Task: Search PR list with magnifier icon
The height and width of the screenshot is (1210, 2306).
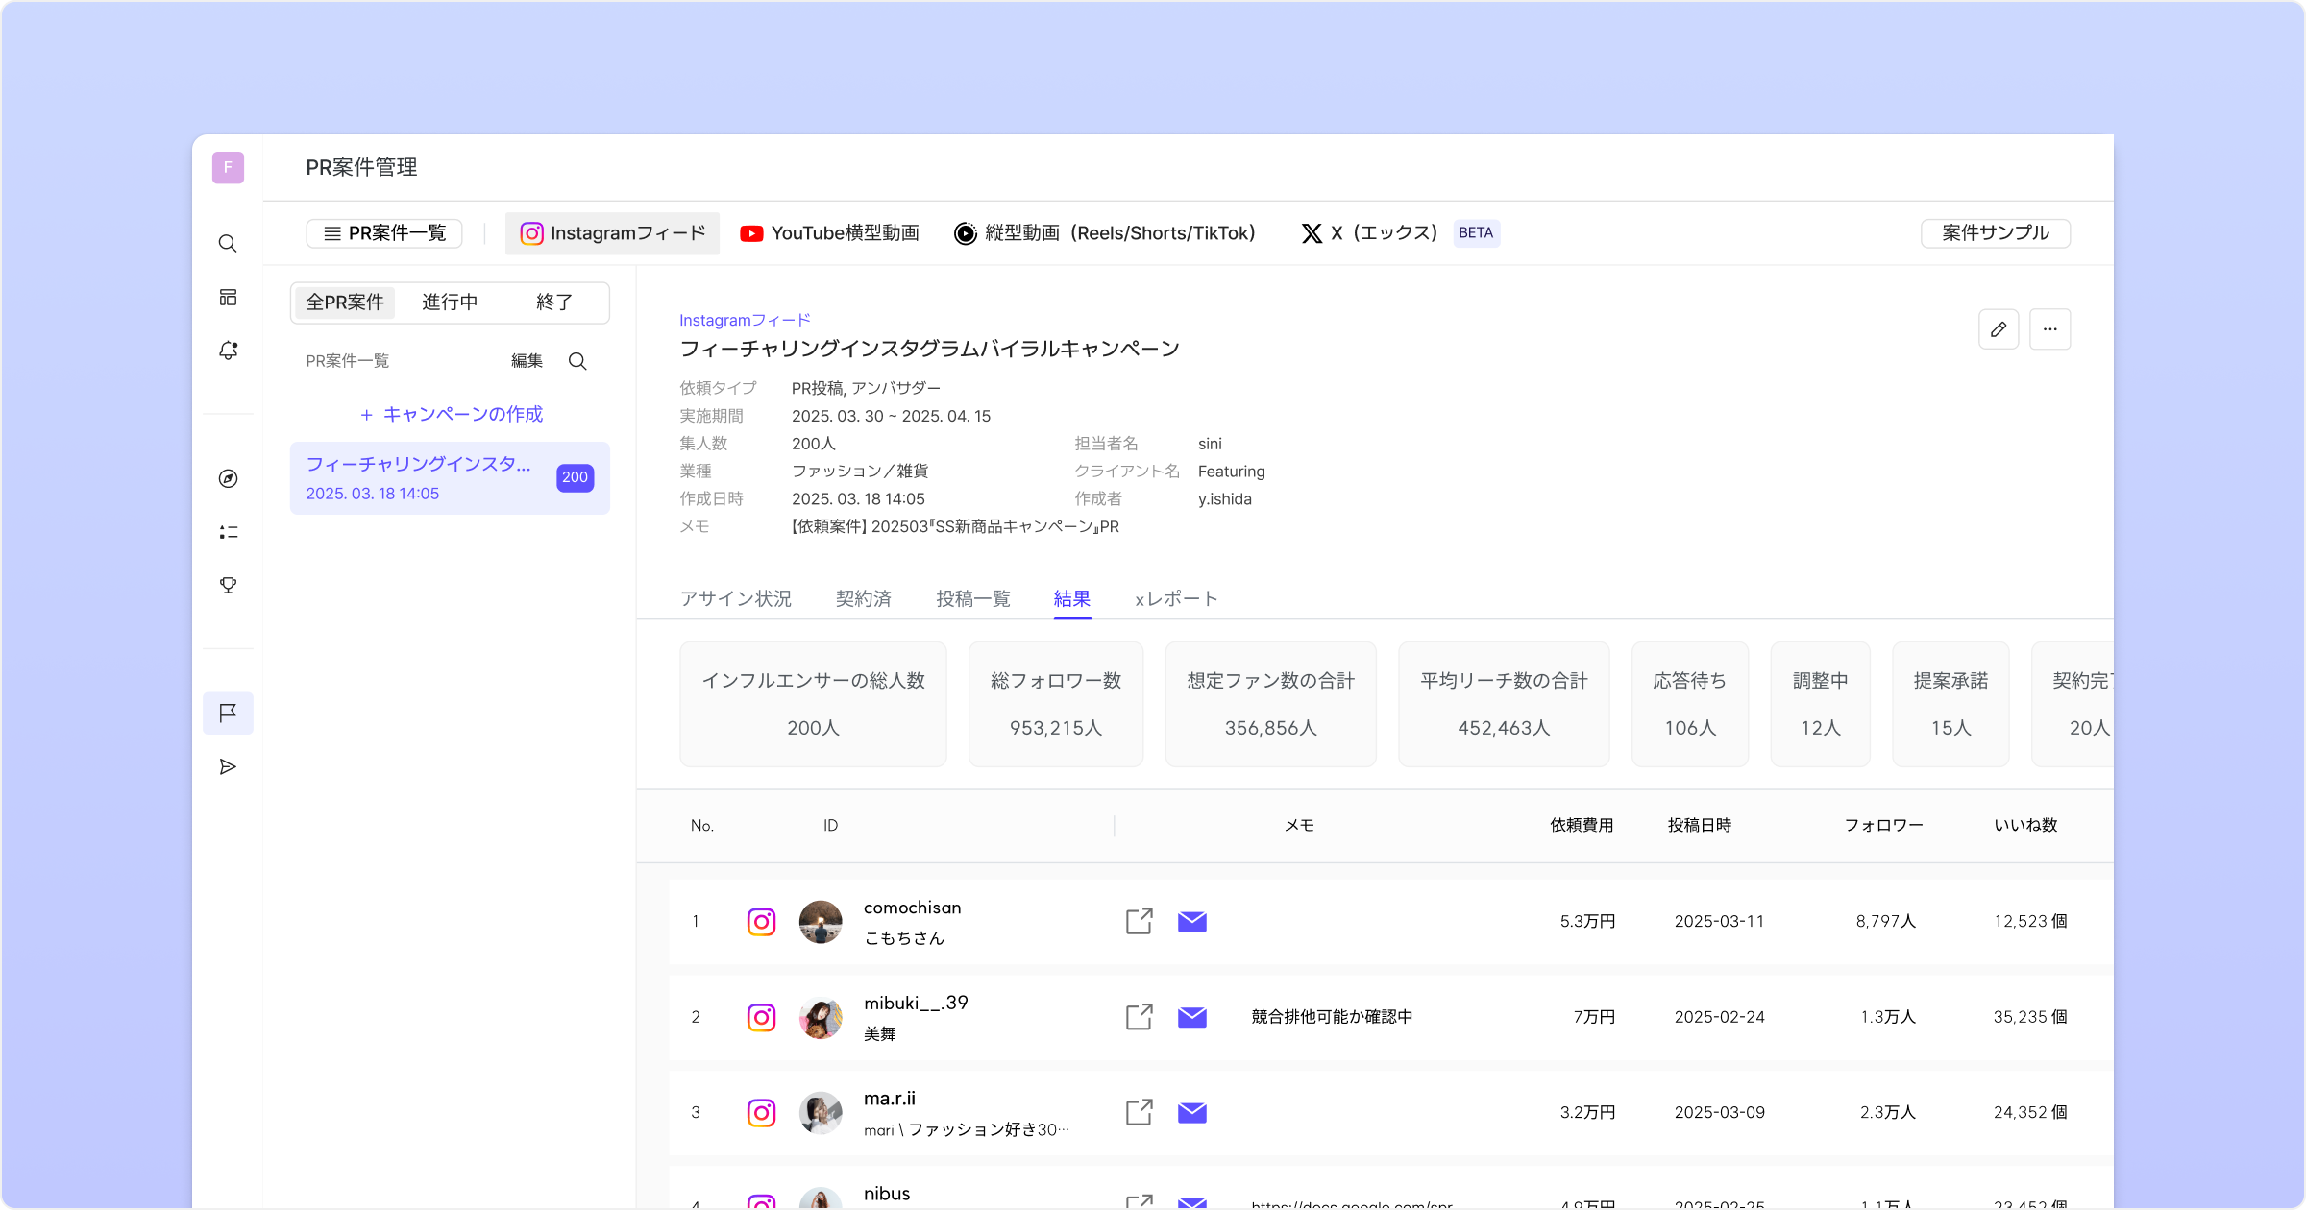Action: click(577, 361)
